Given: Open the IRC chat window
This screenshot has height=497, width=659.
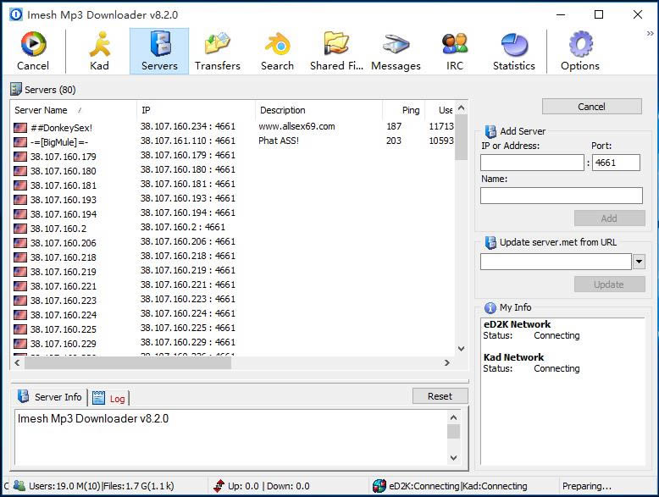Looking at the screenshot, I should [x=455, y=52].
